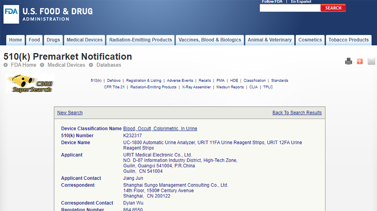Open Blood, Occult, Colorimetric, In Urine link

[x=160, y=129]
